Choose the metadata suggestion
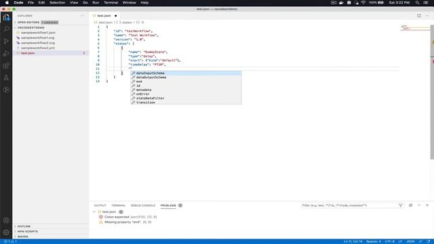The height and width of the screenshot is (244, 434). coord(186,89)
